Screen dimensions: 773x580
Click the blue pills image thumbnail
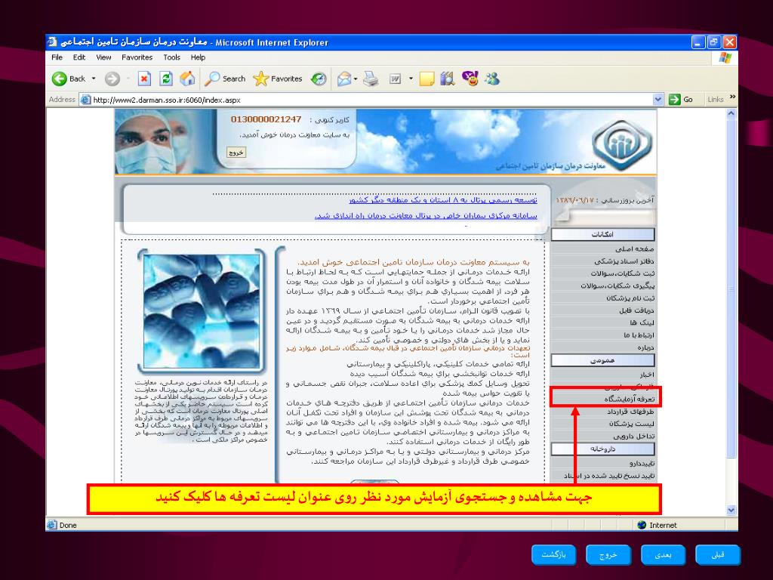(201, 310)
